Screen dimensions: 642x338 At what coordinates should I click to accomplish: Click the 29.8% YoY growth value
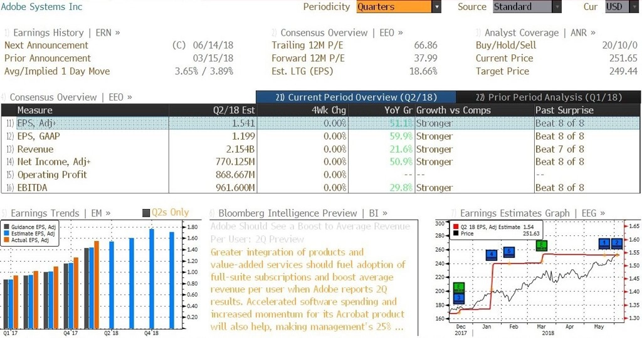pyautogui.click(x=401, y=188)
